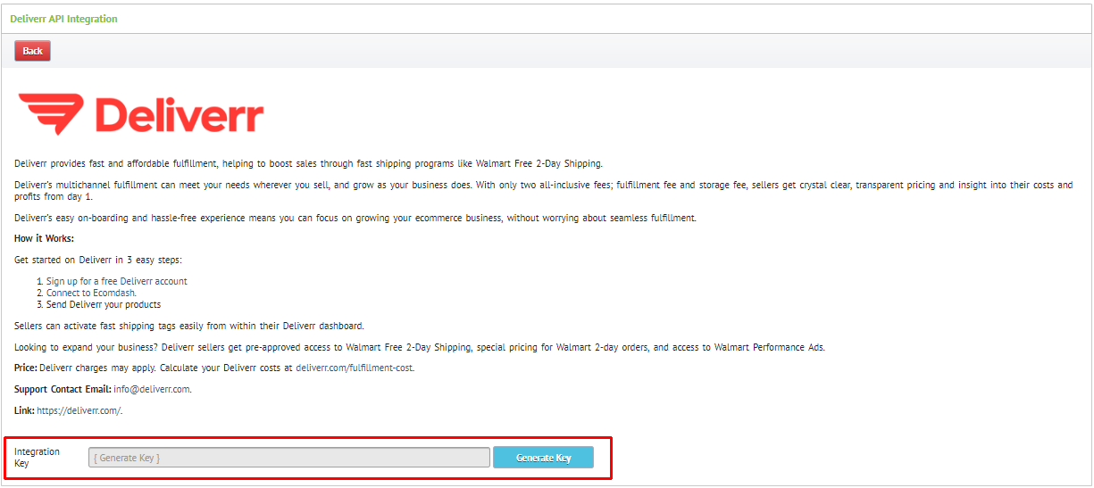1094x488 pixels.
Task: Open the 'Sign up for a free Deliverr account' link
Action: point(117,281)
